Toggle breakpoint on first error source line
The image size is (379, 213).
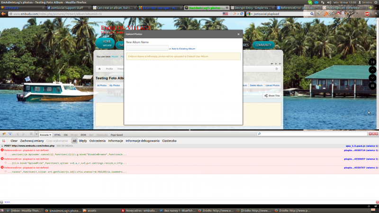click(x=6, y=154)
